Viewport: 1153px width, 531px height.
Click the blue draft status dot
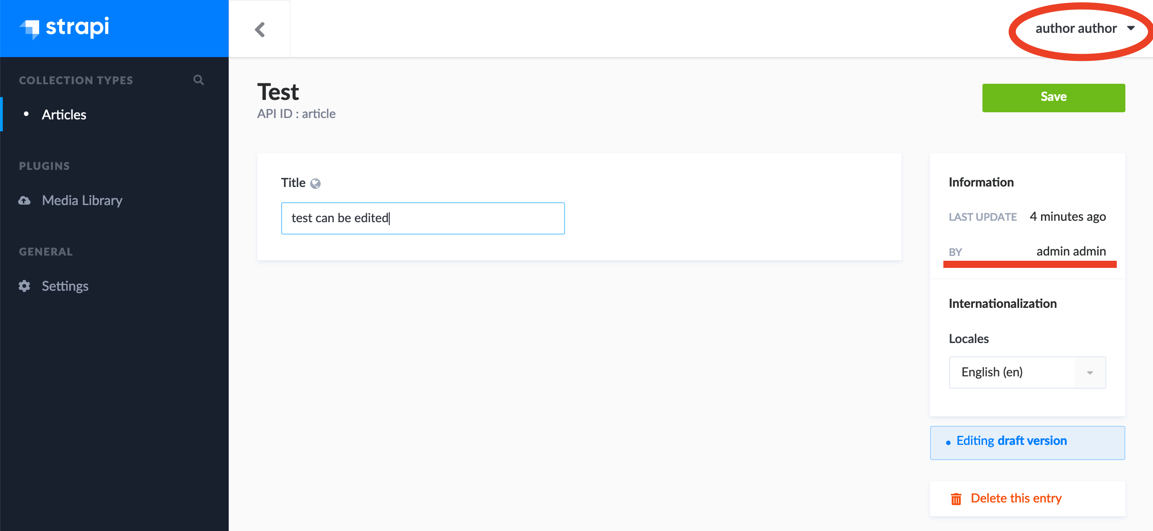949,442
